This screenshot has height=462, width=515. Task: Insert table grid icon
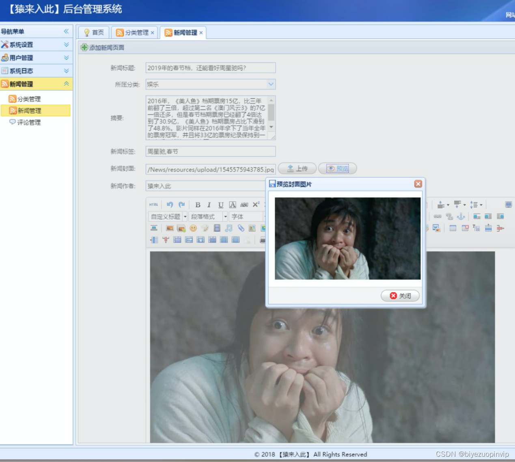tap(453, 228)
